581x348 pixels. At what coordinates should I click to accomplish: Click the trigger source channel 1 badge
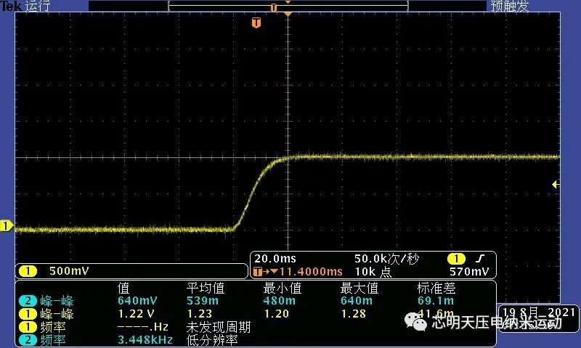456,259
